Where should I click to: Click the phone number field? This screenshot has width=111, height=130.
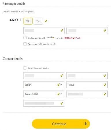tap(87, 94)
